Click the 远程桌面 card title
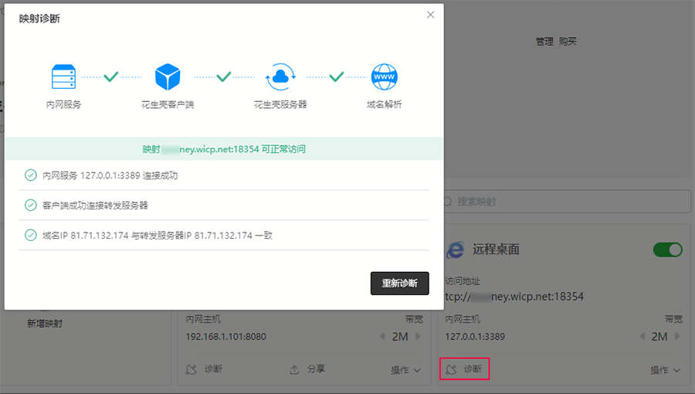 [496, 249]
